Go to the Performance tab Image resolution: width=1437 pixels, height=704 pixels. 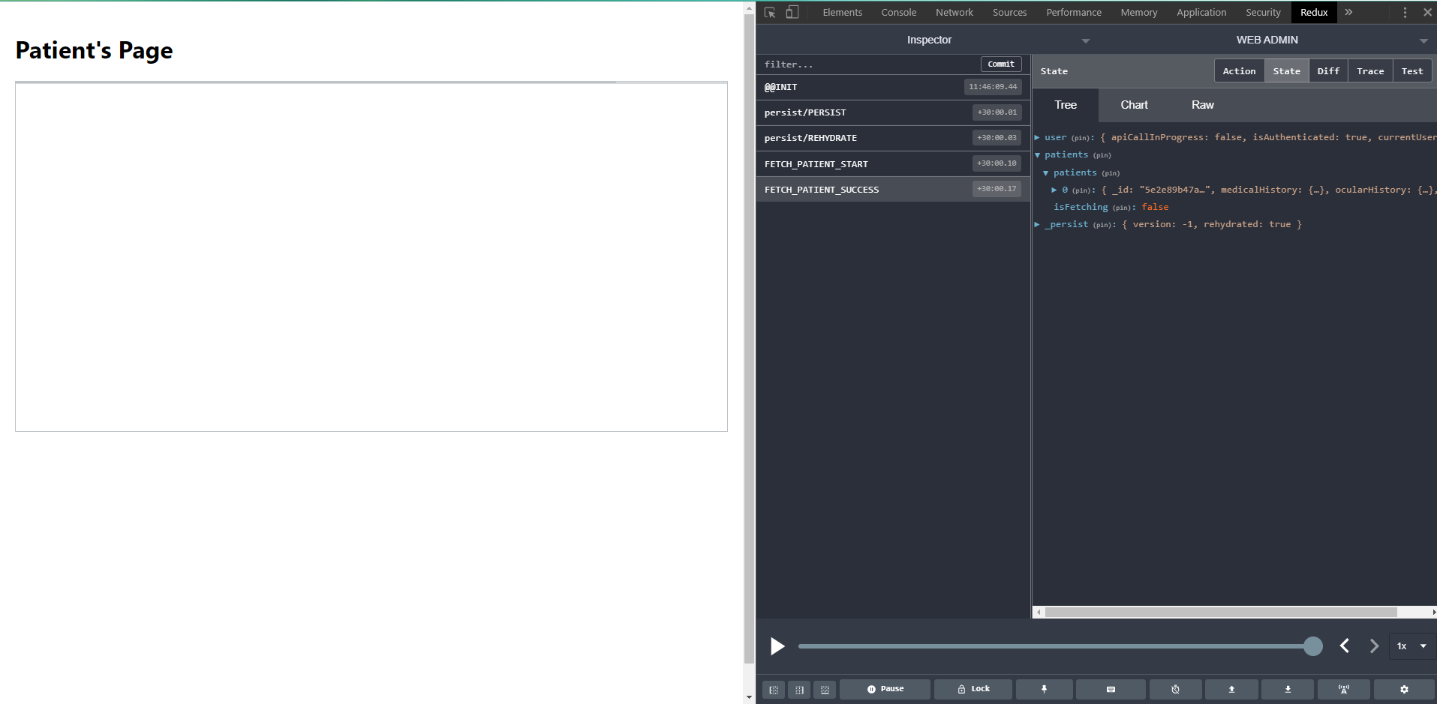coord(1074,13)
